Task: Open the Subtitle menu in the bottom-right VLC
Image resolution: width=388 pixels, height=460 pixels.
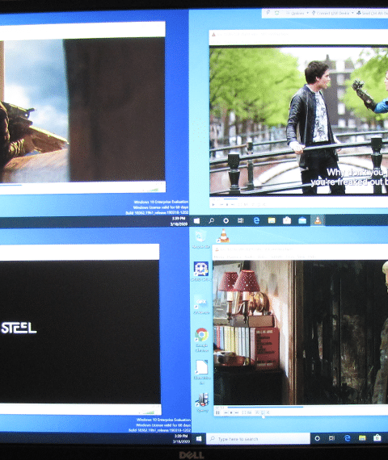Action: tap(276, 257)
